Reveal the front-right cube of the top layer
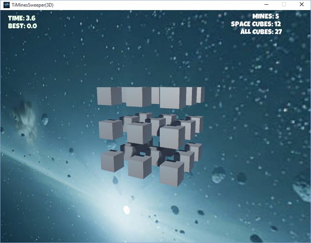Screen dimensions: 311x243 pos(173,98)
